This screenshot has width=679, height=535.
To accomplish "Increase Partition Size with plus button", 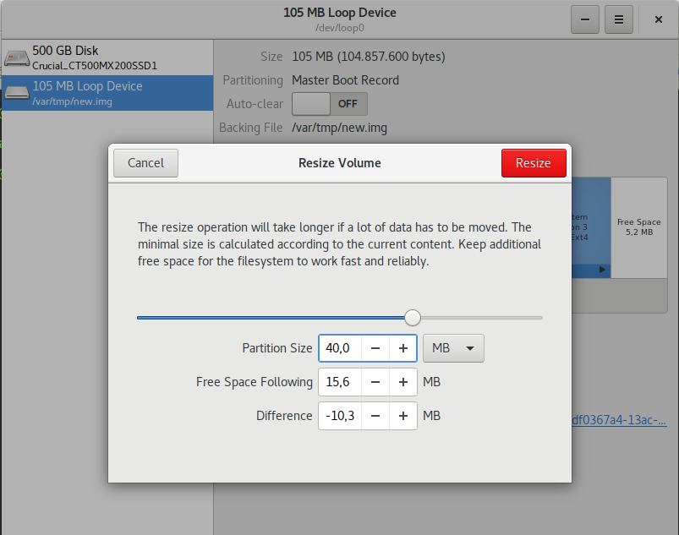I will click(403, 348).
